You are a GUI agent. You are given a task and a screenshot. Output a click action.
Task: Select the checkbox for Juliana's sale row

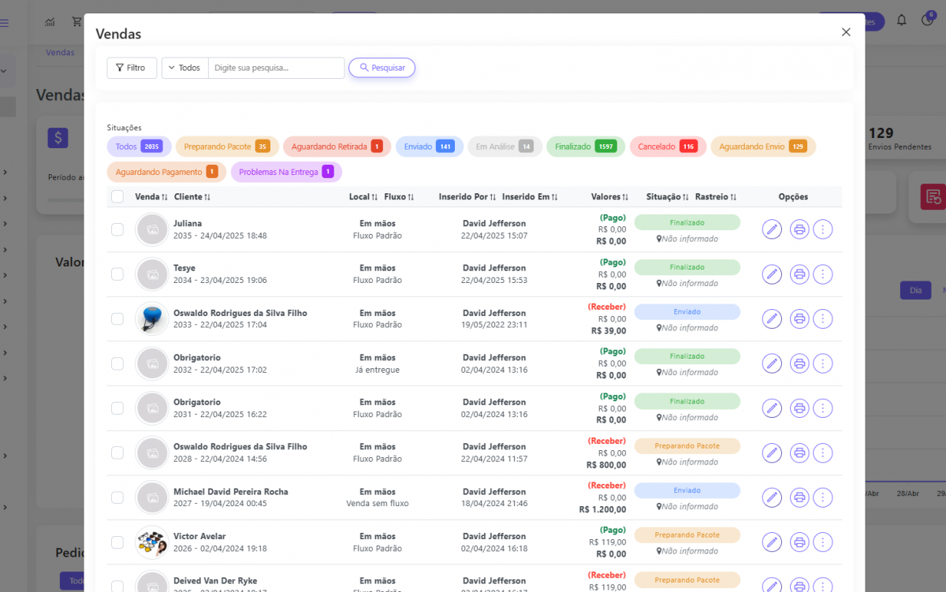click(x=117, y=229)
